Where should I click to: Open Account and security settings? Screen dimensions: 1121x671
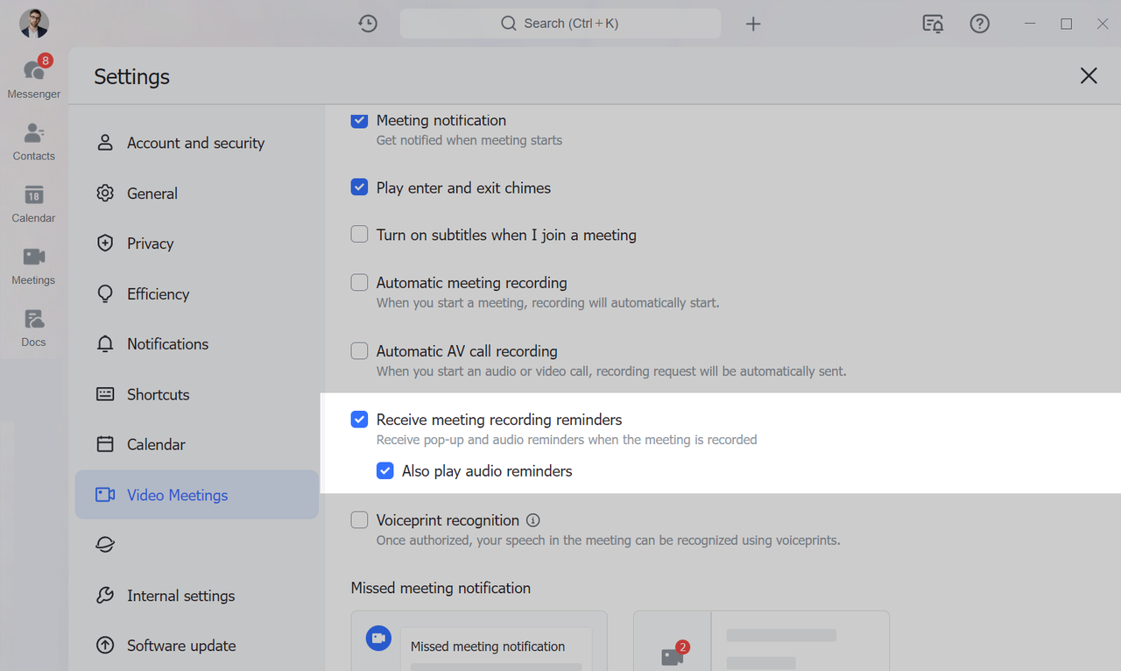coord(195,143)
